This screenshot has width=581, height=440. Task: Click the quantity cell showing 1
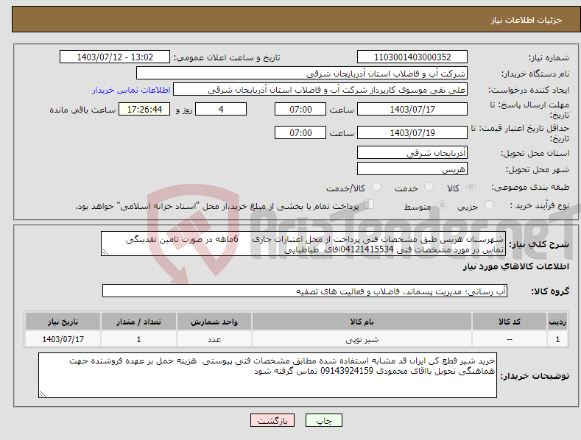point(138,339)
